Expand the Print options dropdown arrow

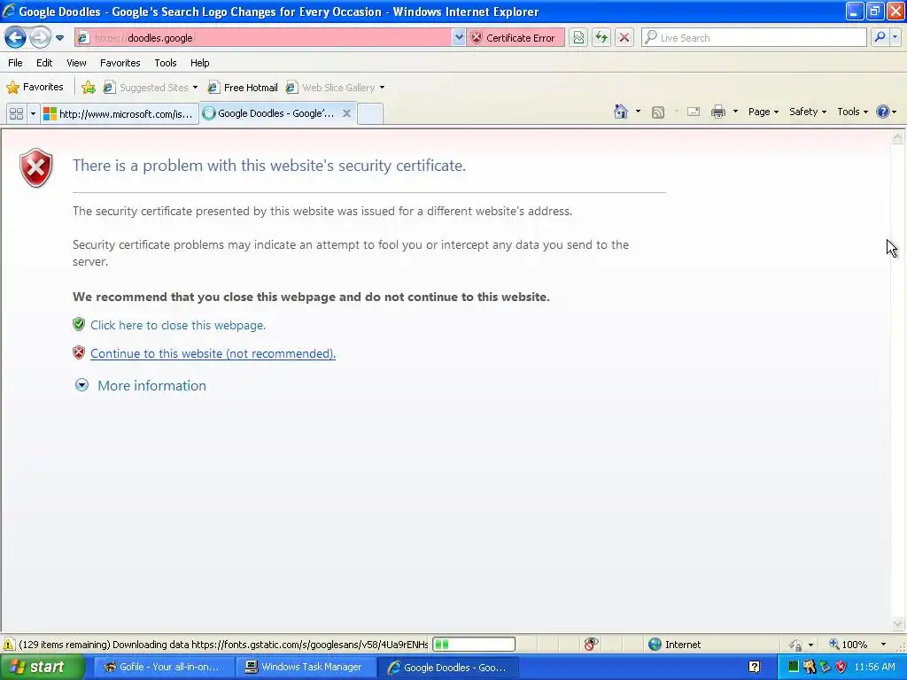pos(735,112)
